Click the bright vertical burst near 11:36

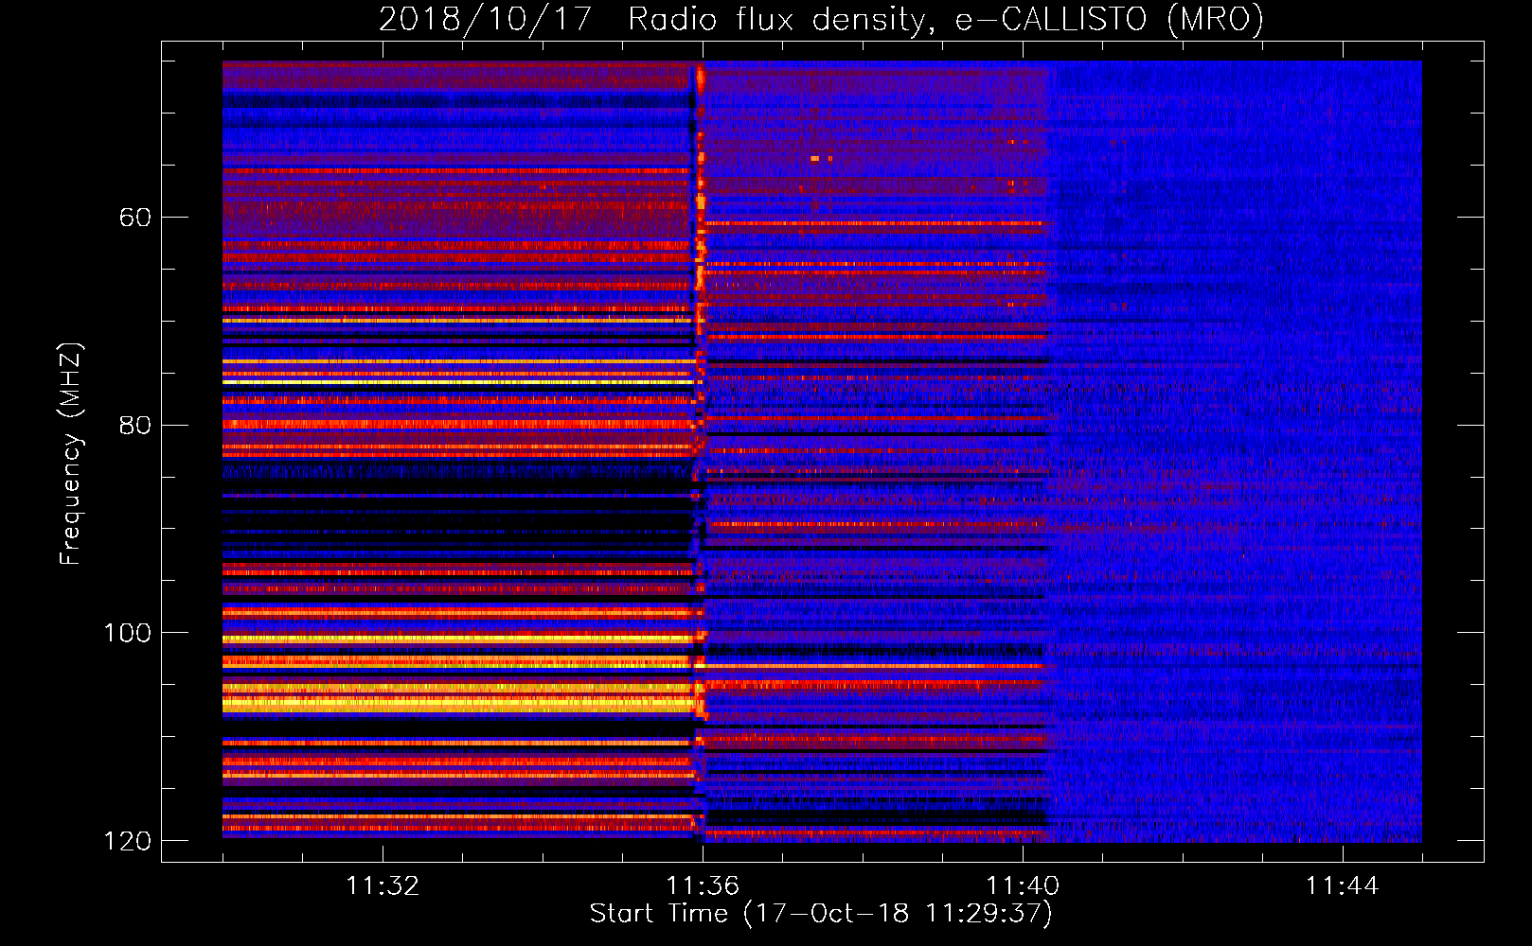click(700, 449)
